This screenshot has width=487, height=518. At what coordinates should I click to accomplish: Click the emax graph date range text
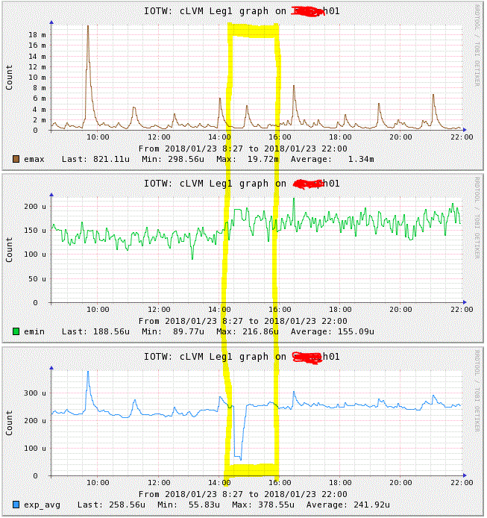pos(242,149)
